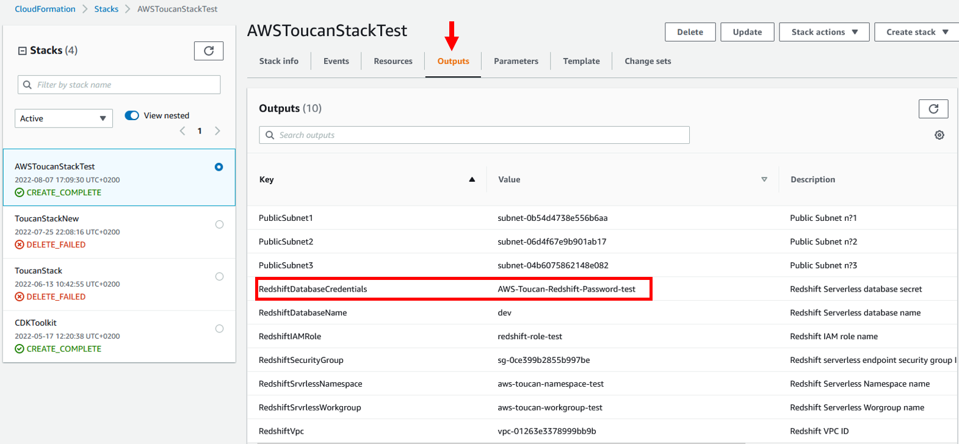This screenshot has width=959, height=444.
Task: Click the RedshiftIAMRole key cell
Action: point(290,337)
